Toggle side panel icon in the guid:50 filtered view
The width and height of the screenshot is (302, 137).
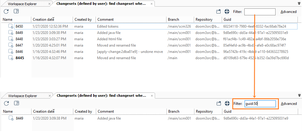click(17, 103)
